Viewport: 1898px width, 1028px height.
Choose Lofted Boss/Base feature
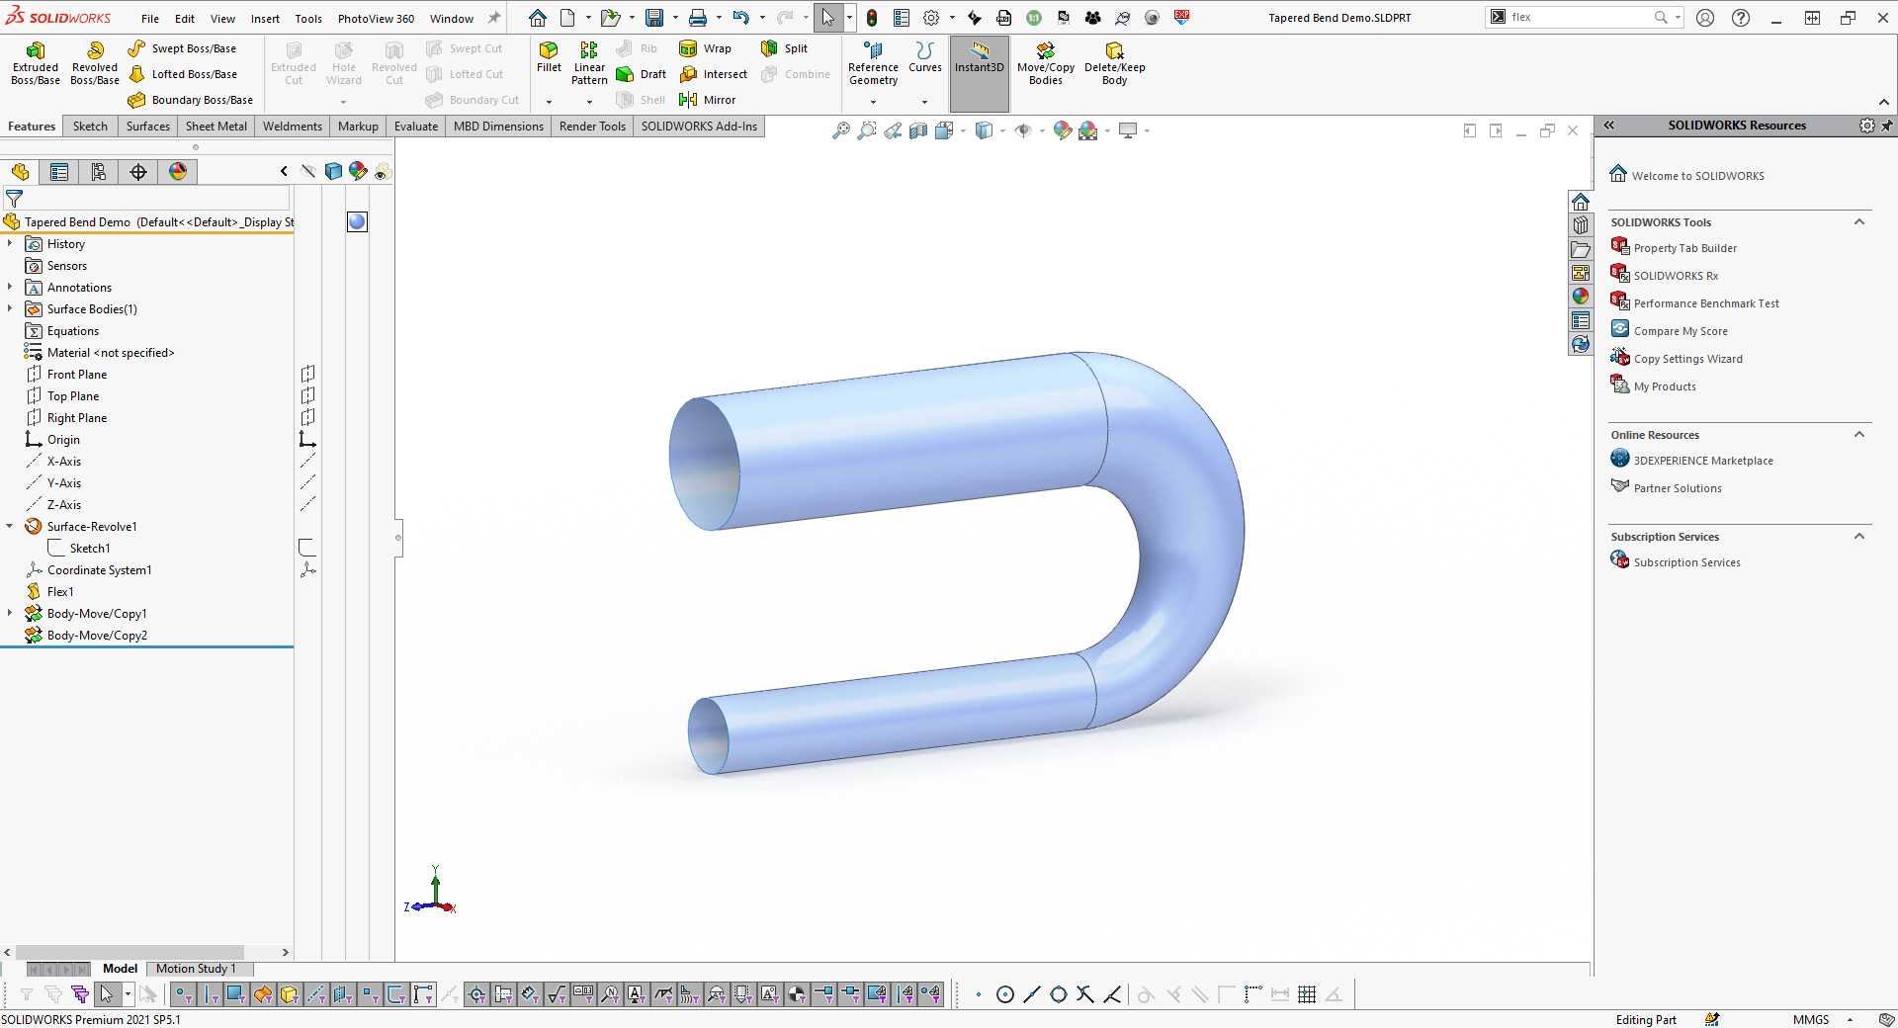click(183, 74)
